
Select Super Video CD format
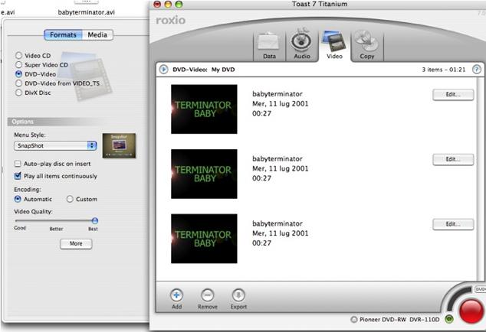coord(19,65)
